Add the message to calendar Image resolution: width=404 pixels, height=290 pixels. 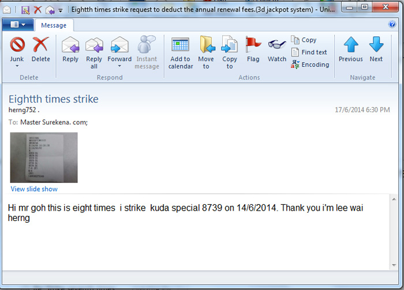click(x=181, y=45)
